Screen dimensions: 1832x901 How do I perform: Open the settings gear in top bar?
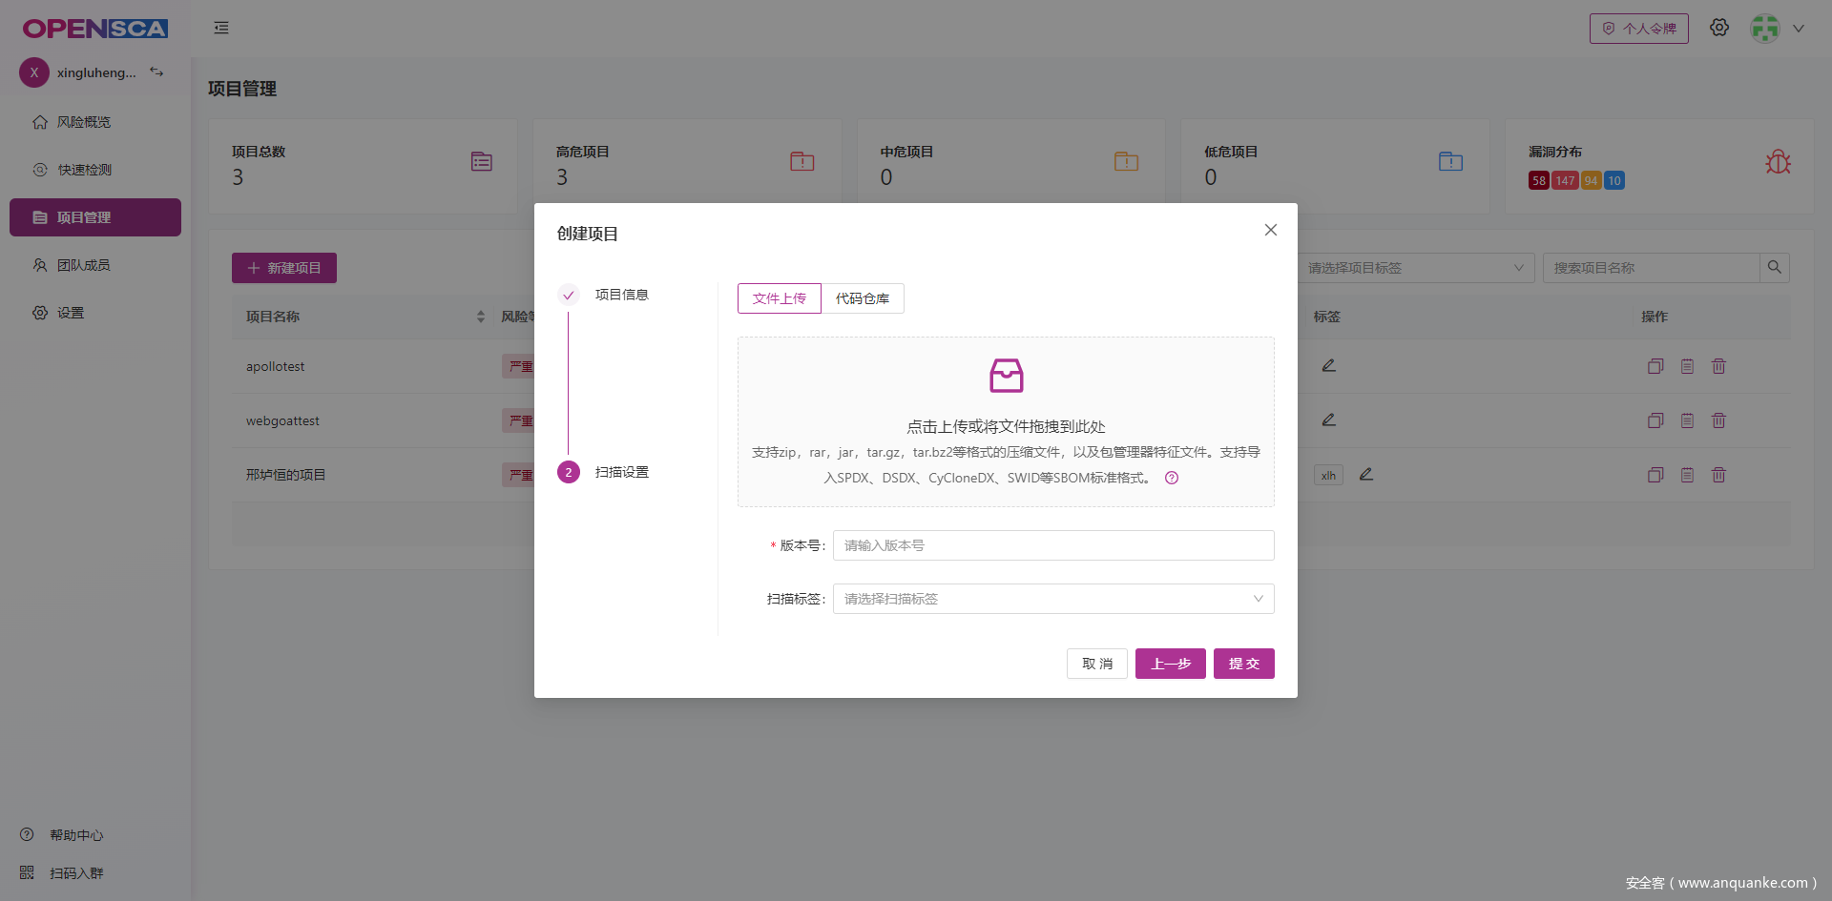[x=1718, y=28]
